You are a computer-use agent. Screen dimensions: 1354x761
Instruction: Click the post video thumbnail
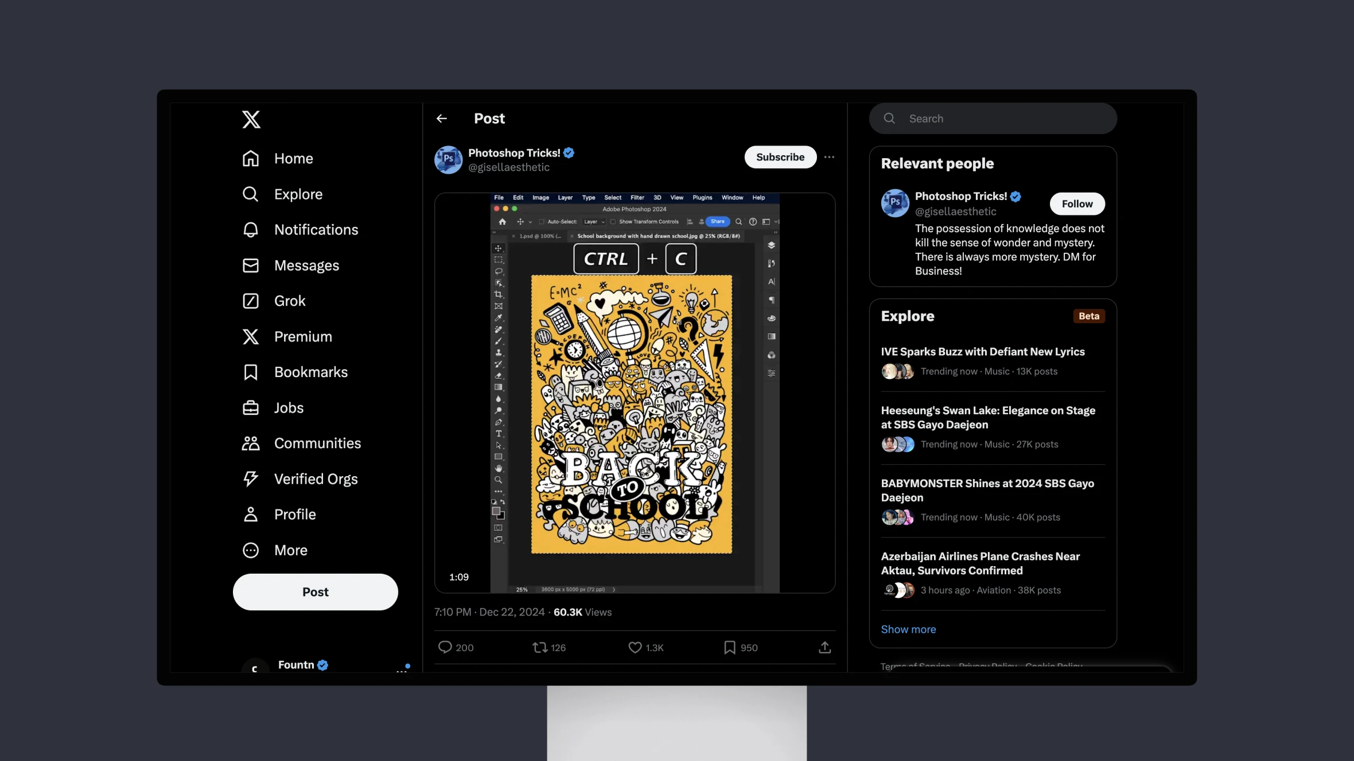[x=635, y=392]
